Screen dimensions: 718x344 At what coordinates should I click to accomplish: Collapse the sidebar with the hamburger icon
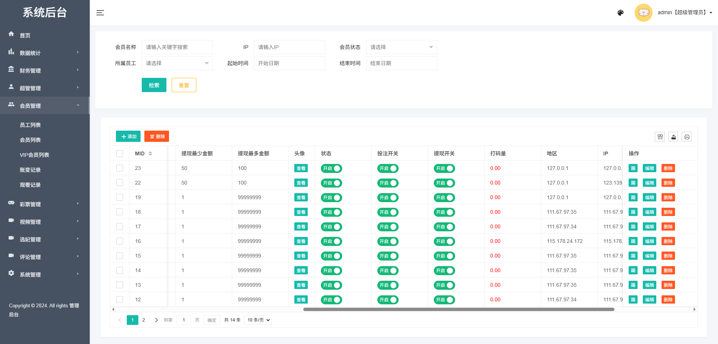(100, 12)
